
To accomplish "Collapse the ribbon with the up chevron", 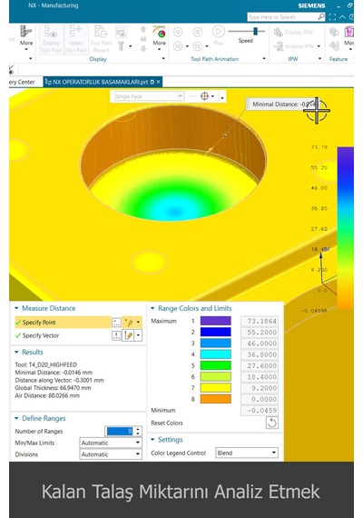I will [x=342, y=17].
